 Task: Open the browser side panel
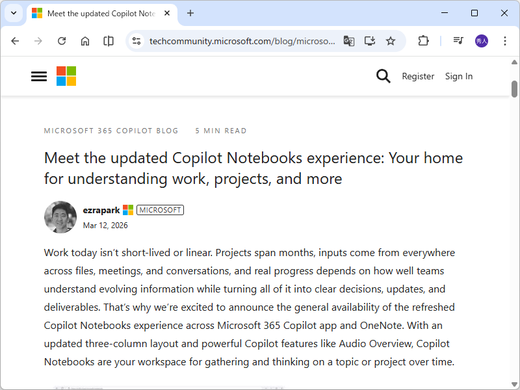[109, 41]
